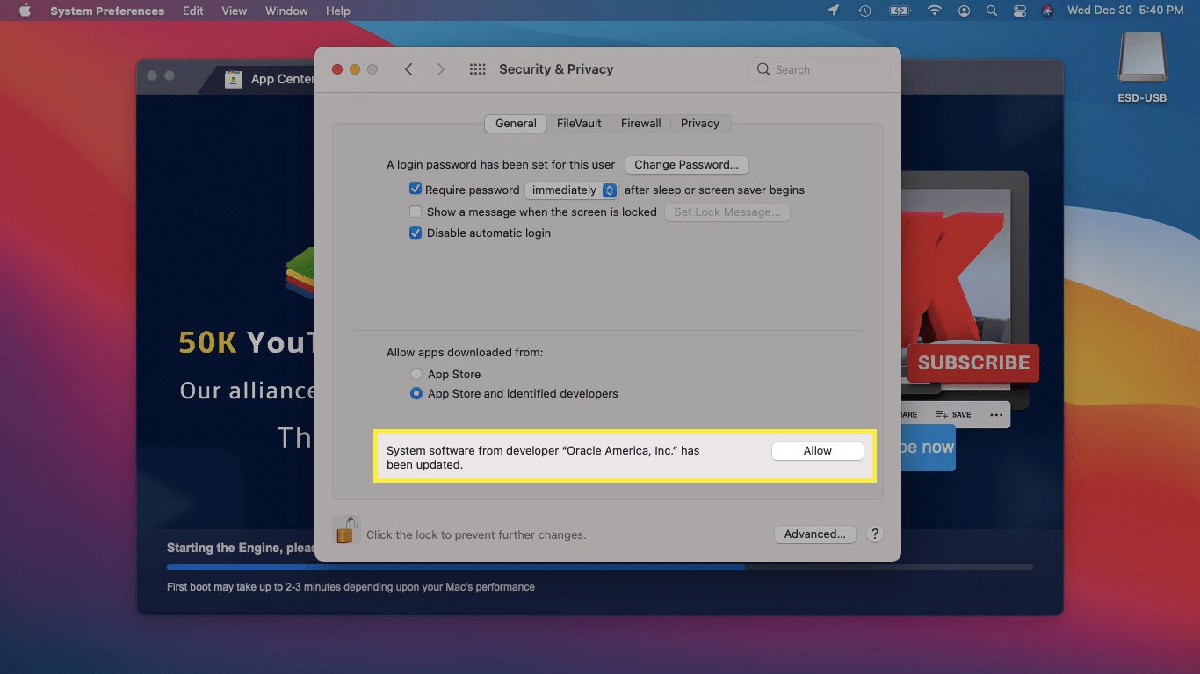Click "Starting the Engine" status text

241,548
